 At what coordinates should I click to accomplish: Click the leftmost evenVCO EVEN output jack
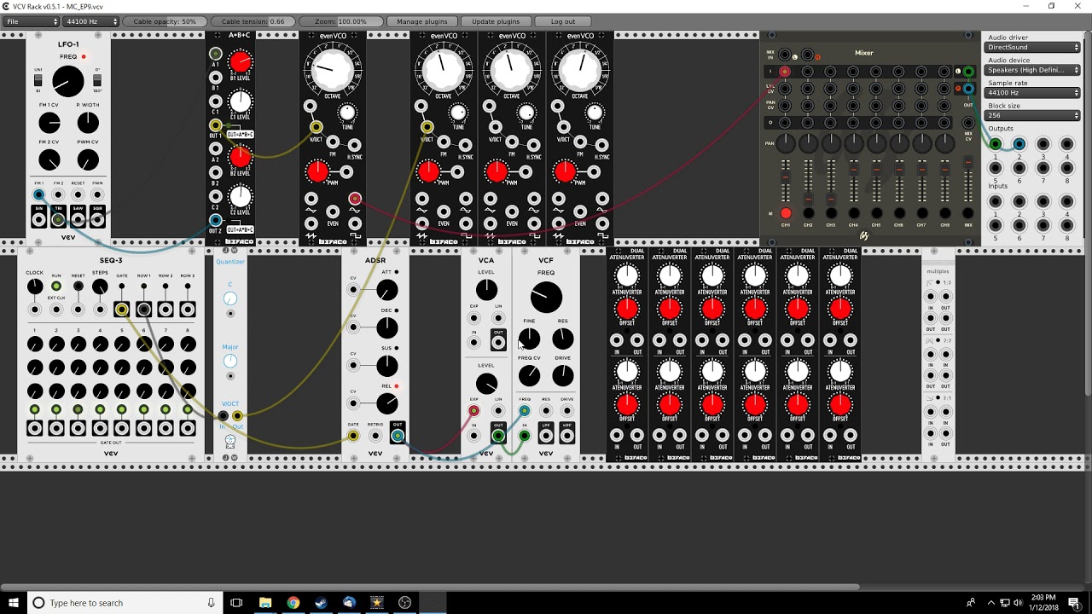[x=333, y=211]
